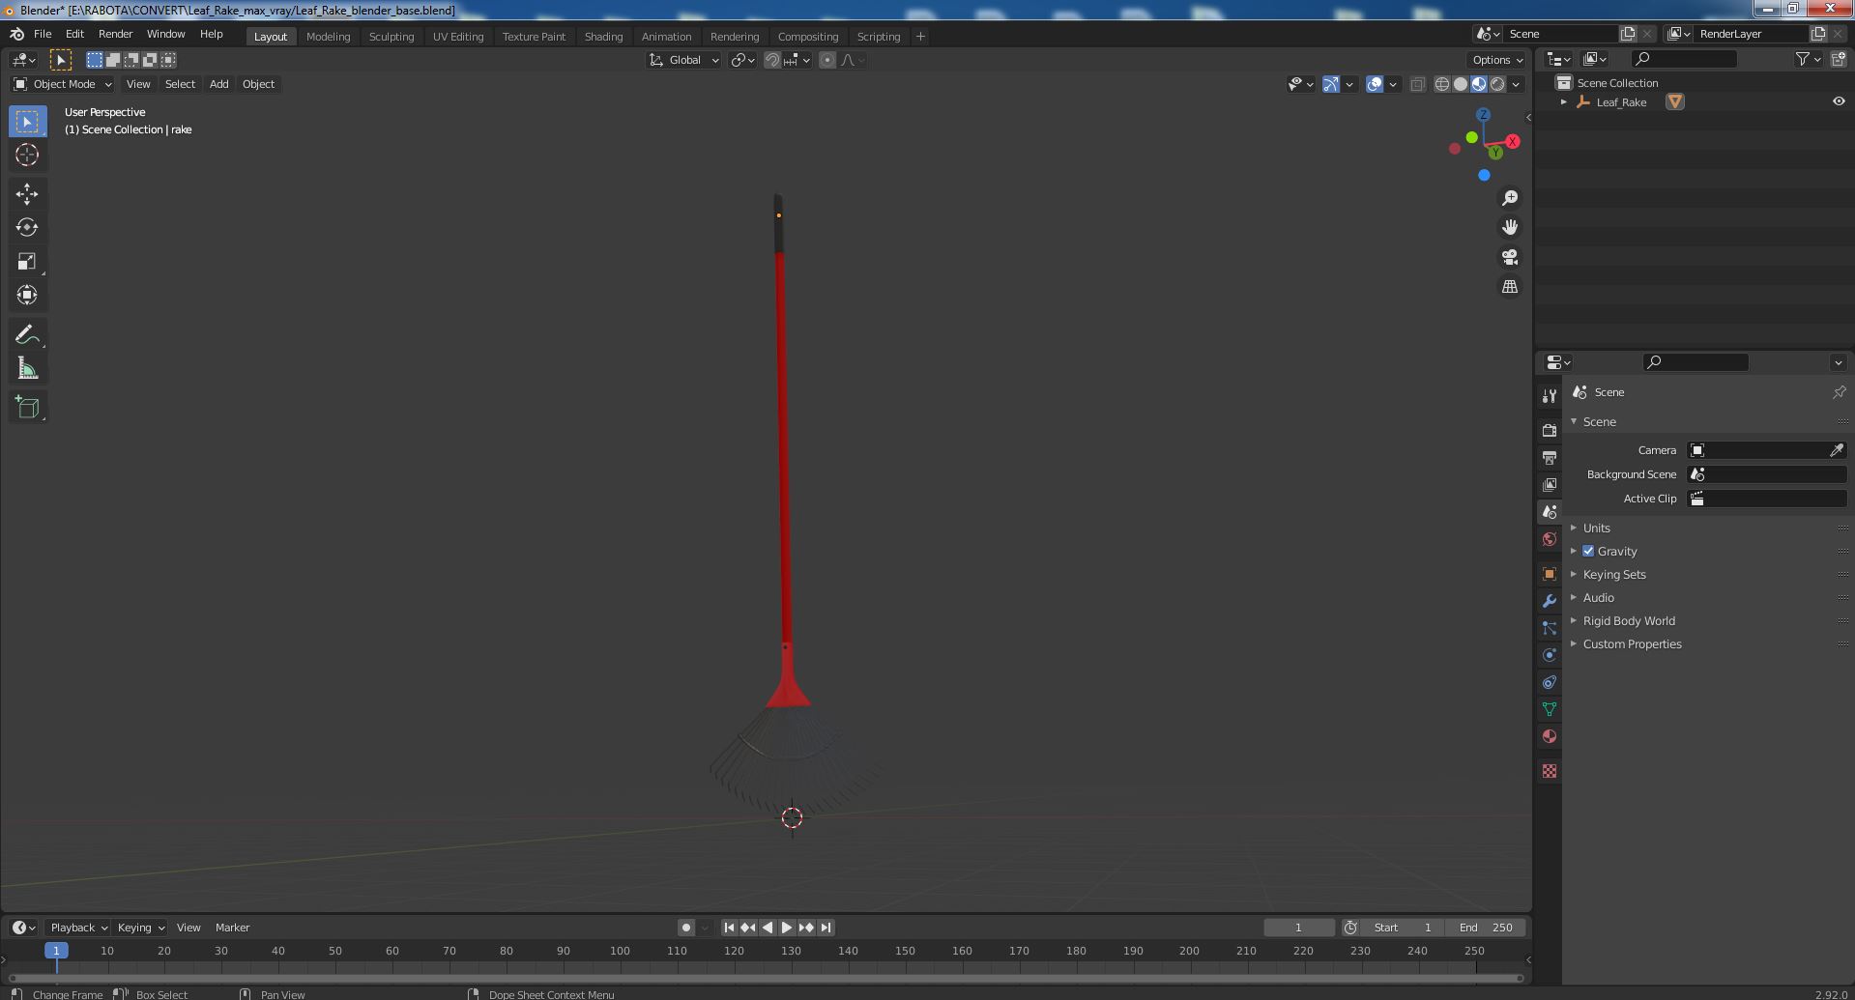Expand the Leaf_Rake collection tree

(1563, 101)
